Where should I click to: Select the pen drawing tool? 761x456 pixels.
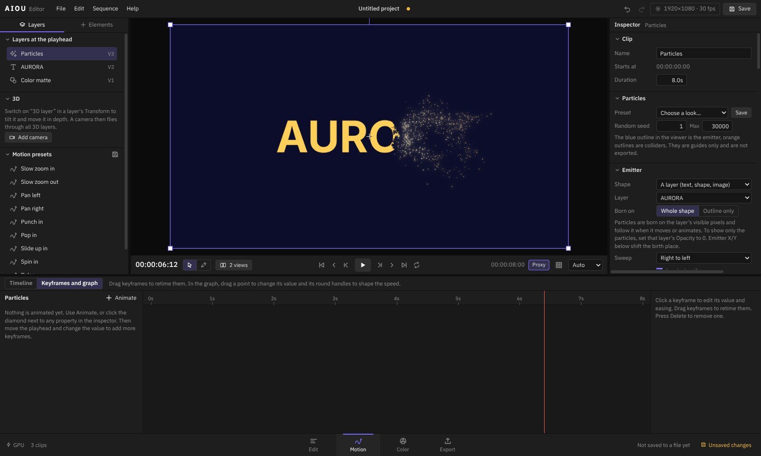(204, 265)
